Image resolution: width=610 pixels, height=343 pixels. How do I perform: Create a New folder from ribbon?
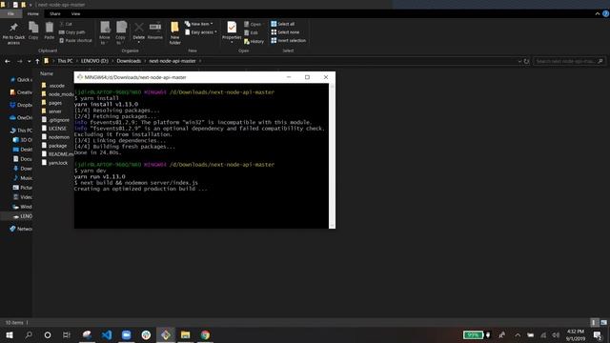[174, 32]
